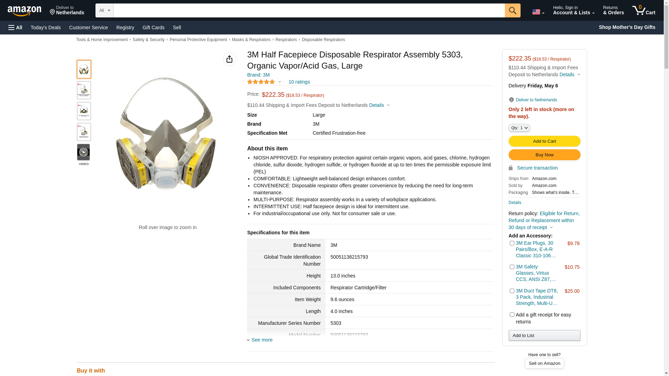
Task: Click the Add to Cart button
Action: tap(544, 141)
